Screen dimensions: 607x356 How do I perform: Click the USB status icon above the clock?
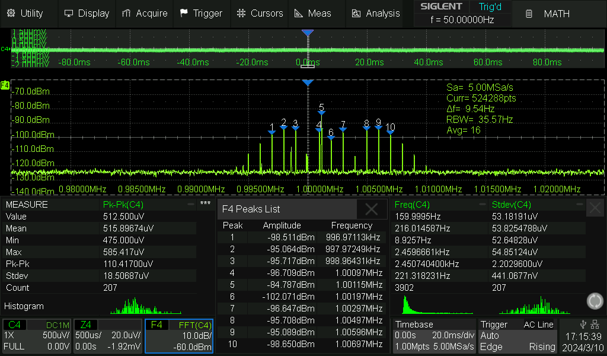click(583, 324)
